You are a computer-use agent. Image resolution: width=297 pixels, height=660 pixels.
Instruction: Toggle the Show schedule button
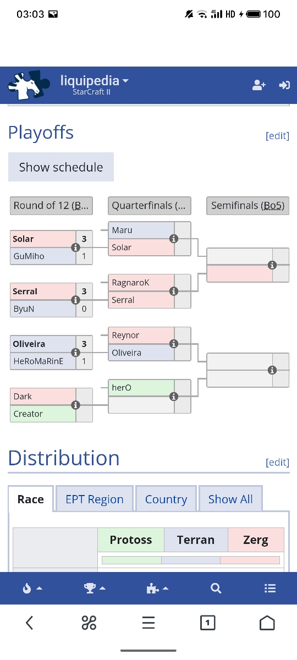pos(61,167)
